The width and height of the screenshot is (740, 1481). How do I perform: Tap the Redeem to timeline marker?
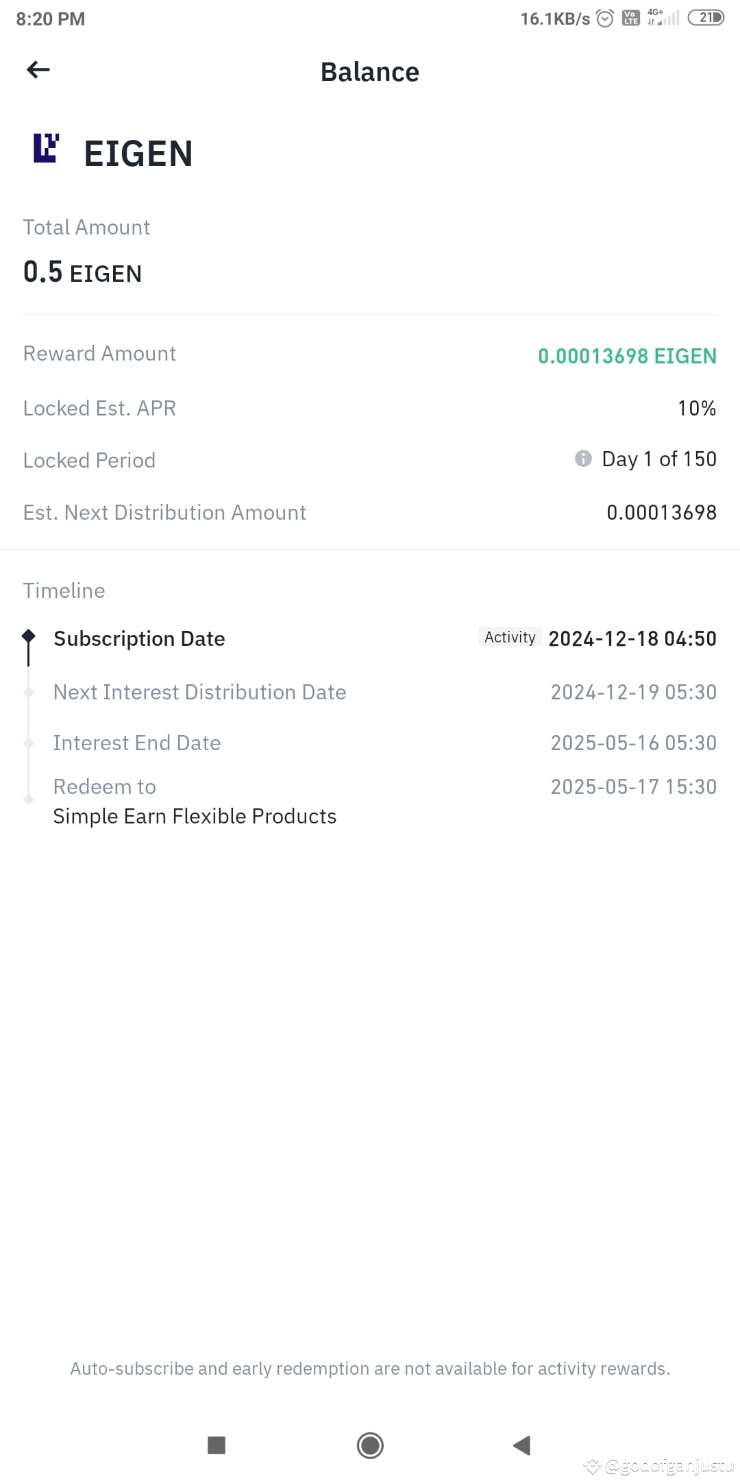(29, 799)
